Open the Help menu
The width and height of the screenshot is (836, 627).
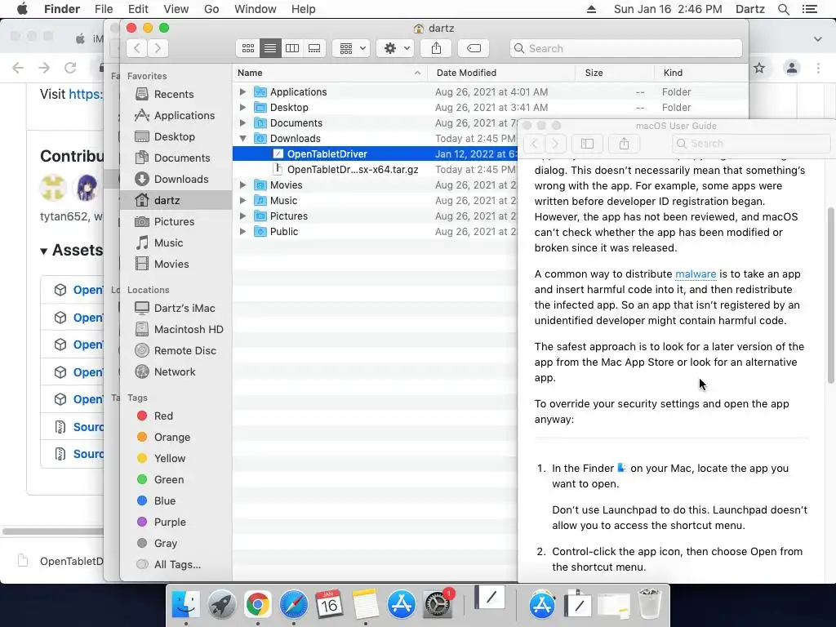304,9
